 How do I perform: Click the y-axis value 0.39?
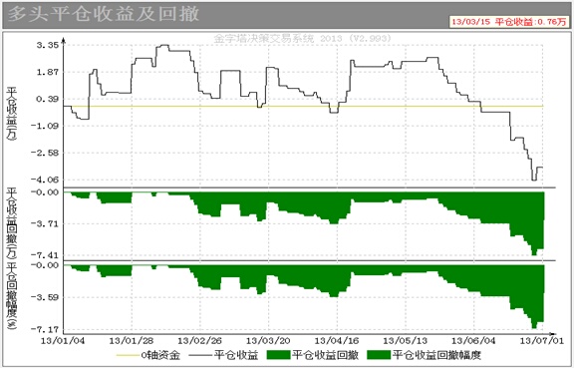pos(47,99)
